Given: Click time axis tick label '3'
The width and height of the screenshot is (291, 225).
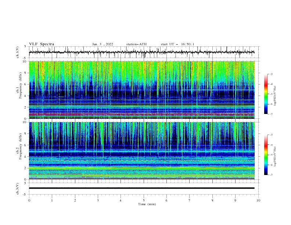Looking at the screenshot, I should 98,200.
